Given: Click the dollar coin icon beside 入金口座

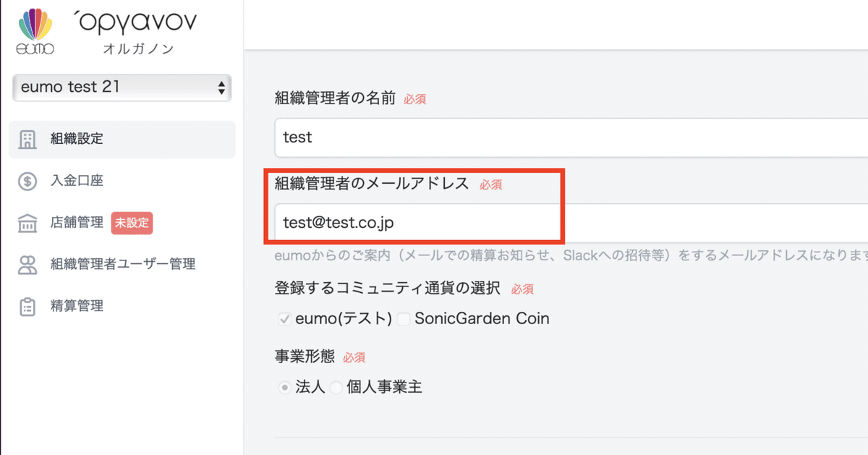Looking at the screenshot, I should tap(27, 182).
